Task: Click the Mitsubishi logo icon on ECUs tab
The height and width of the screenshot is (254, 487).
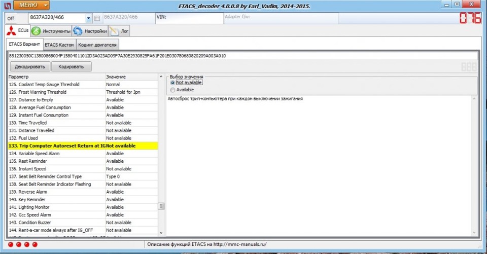Action: pyautogui.click(x=12, y=31)
